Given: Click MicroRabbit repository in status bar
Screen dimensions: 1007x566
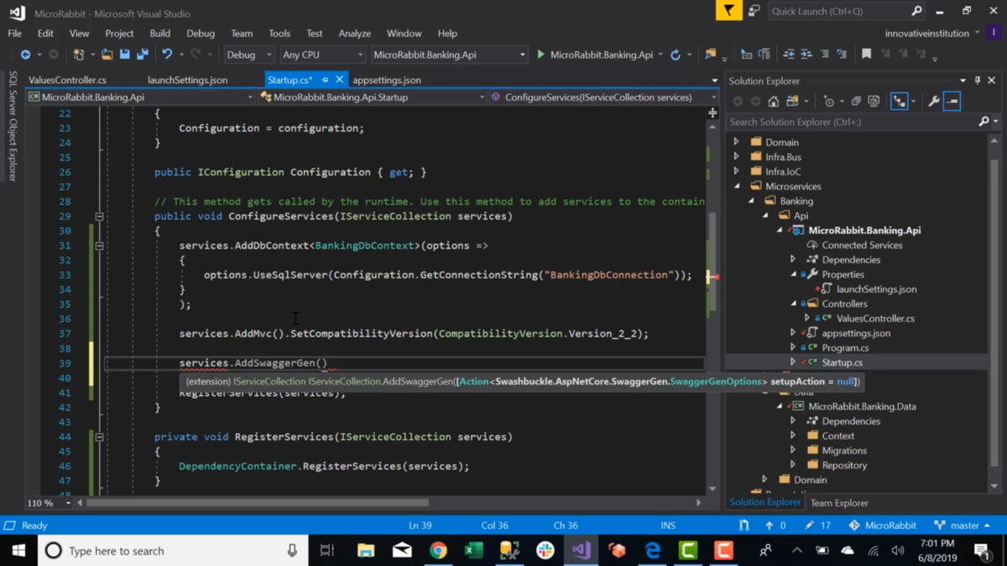Looking at the screenshot, I should (x=882, y=526).
